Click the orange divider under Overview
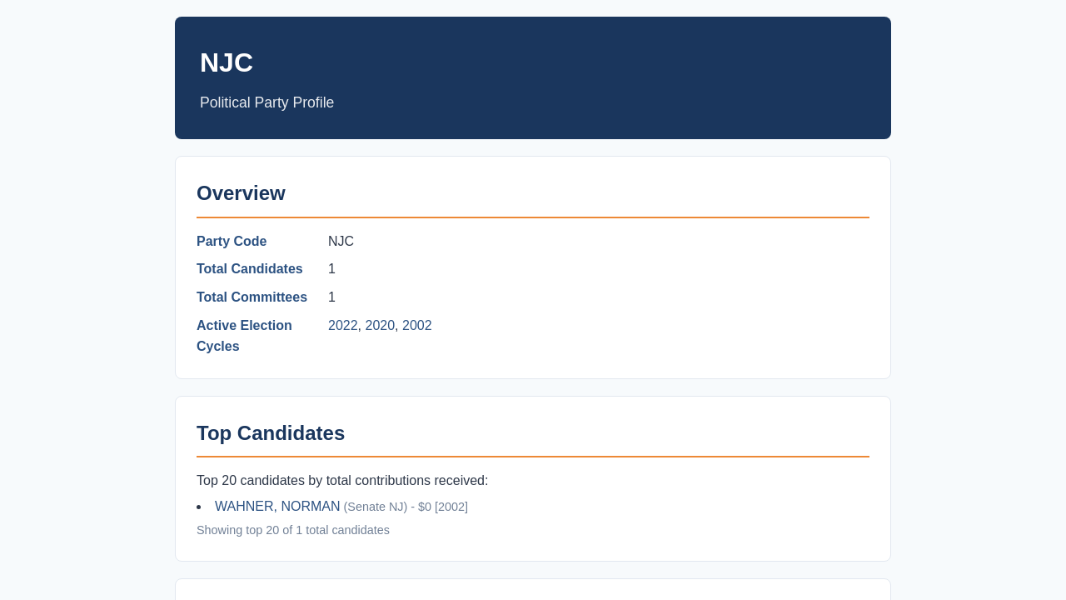 pos(533,217)
